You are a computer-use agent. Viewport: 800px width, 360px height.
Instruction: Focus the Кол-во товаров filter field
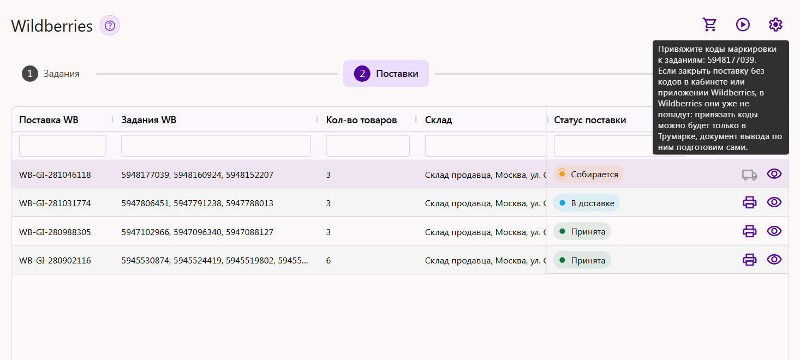[368, 146]
